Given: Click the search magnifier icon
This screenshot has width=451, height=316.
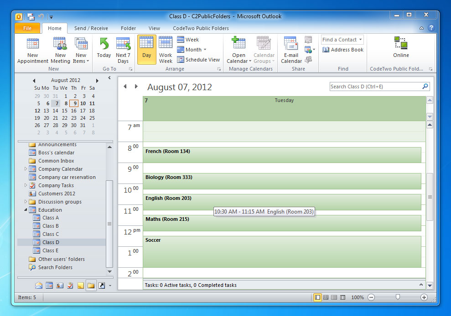Looking at the screenshot, I should pyautogui.click(x=425, y=86).
